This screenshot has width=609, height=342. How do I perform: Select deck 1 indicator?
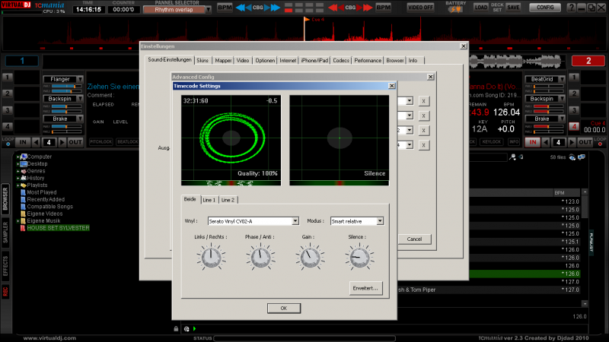(22, 61)
